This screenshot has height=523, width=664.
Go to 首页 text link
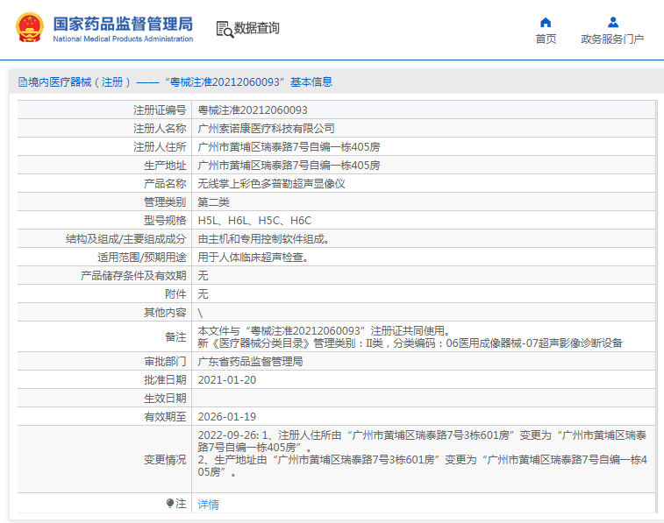pos(546,39)
